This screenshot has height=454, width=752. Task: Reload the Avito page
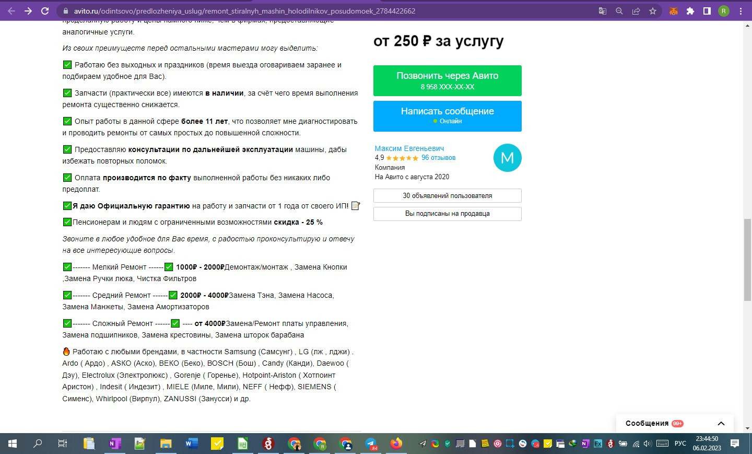point(45,11)
